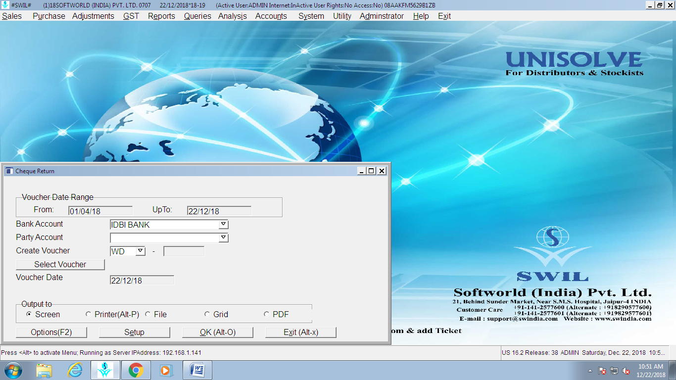Minimize the main UNISOLVE window
This screenshot has width=676, height=380.
click(650, 5)
